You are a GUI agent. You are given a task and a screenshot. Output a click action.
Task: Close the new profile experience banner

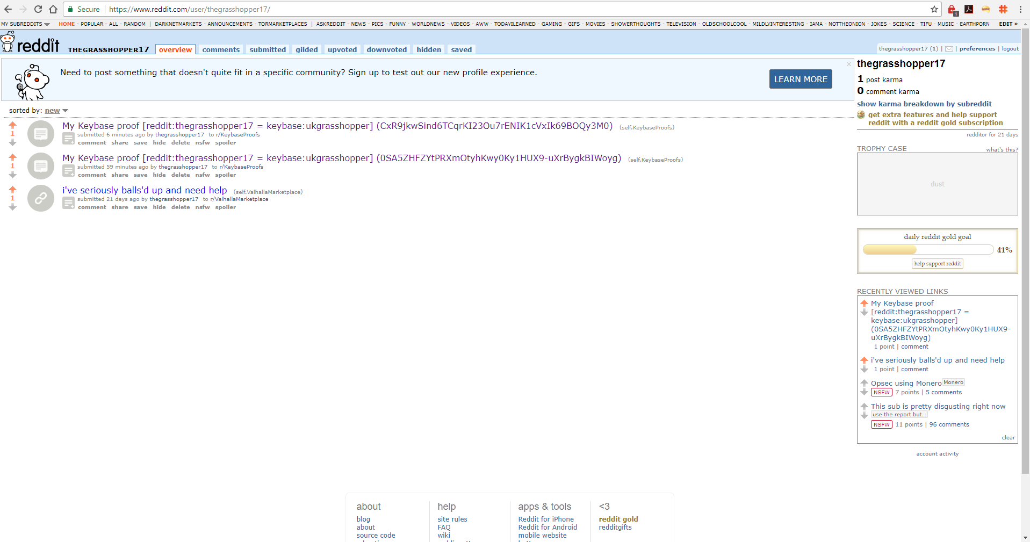click(x=849, y=64)
